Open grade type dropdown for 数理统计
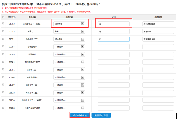Image resolution: width=177 pixels, height=120 pixels. click(69, 54)
